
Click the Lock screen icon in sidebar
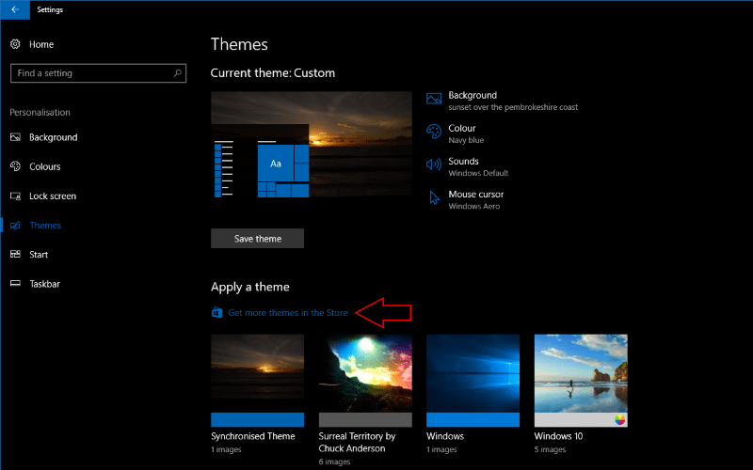click(15, 196)
